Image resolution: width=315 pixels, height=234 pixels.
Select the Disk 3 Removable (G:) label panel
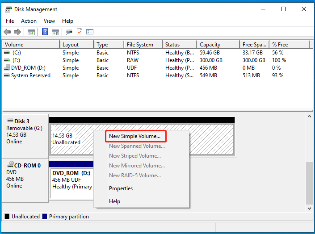(x=25, y=136)
